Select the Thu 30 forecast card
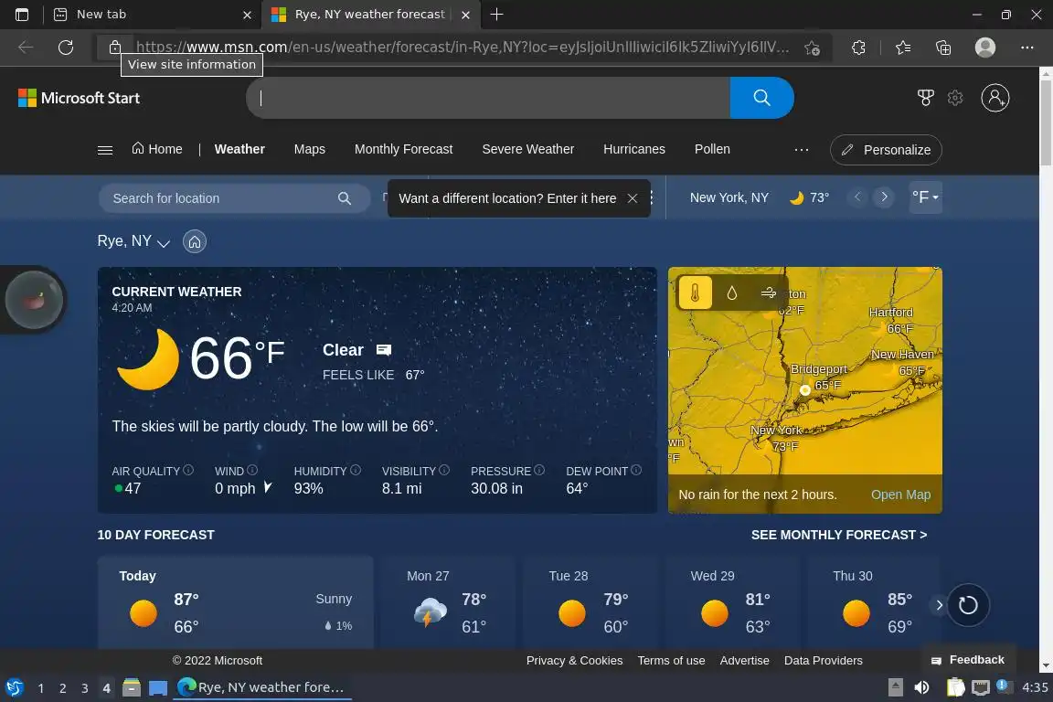The width and height of the screenshot is (1053, 702). (x=873, y=601)
